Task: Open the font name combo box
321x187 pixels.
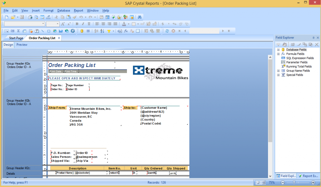Action: pyautogui.click(x=24, y=24)
